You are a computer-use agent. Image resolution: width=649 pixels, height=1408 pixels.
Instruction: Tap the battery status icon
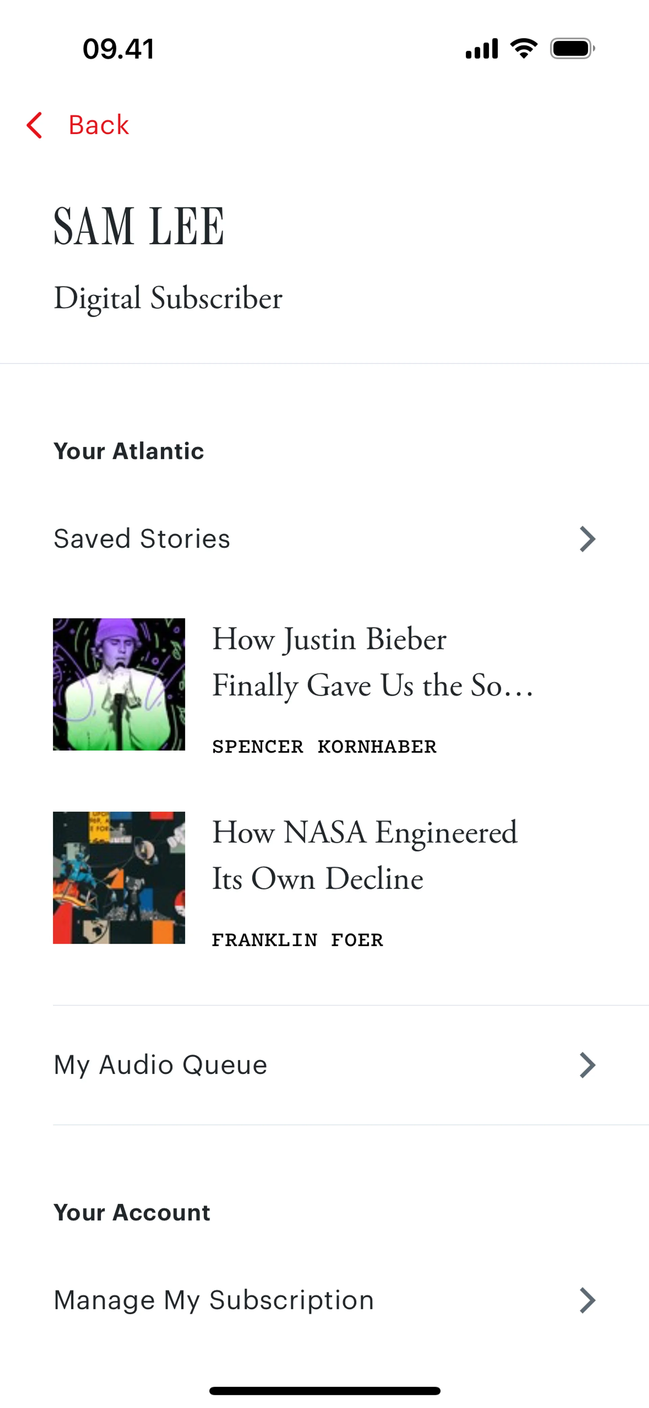tap(572, 49)
